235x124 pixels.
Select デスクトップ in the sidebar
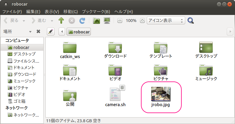point(22,54)
